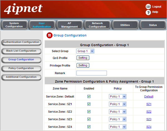Open the SZ4 permission link
Image resolution: width=167 pixels, height=131 pixels.
click(149, 127)
